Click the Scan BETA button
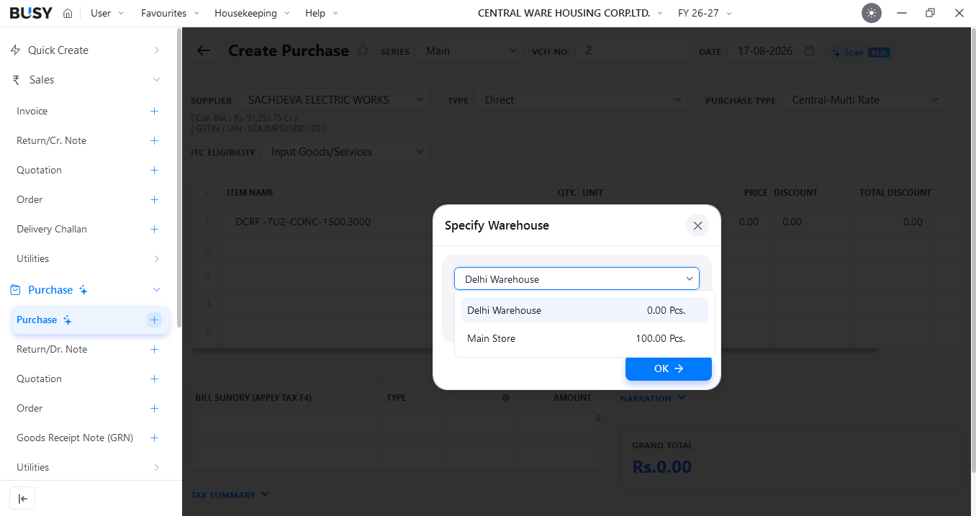Image resolution: width=976 pixels, height=516 pixels. click(862, 53)
